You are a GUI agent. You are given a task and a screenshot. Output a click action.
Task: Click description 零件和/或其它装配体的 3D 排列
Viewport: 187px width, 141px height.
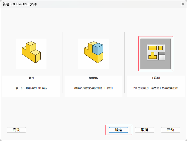(93, 88)
